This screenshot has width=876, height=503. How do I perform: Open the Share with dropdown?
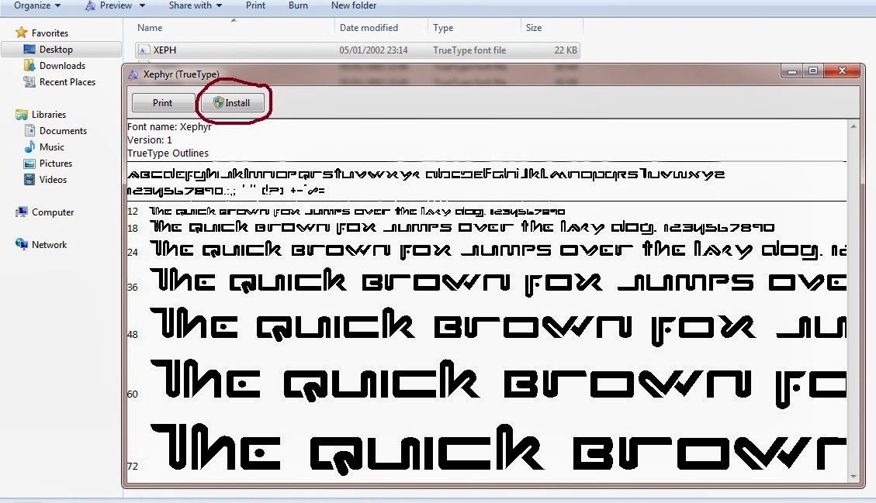[x=194, y=6]
